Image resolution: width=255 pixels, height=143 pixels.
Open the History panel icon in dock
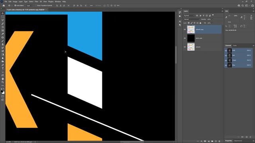pos(180,12)
